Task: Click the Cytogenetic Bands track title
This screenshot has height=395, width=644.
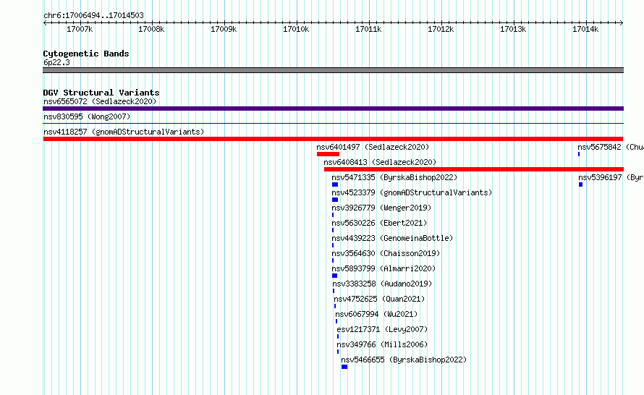Action: click(86, 54)
